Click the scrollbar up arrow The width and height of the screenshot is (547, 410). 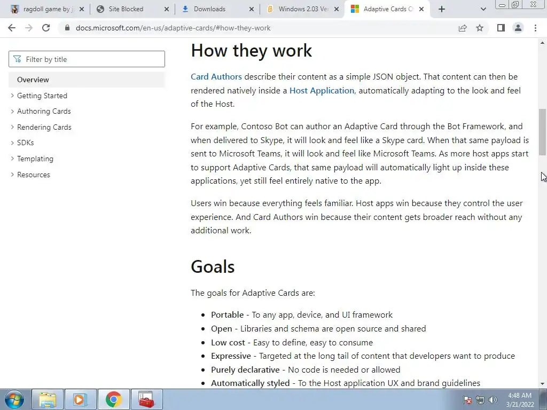(x=543, y=43)
